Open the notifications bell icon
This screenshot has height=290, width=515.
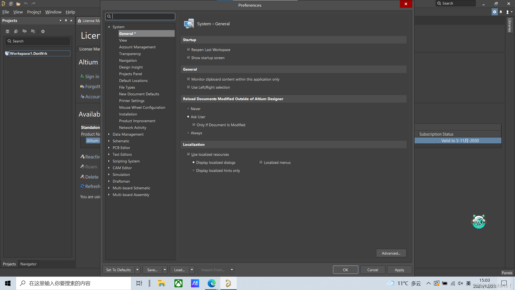point(501,12)
